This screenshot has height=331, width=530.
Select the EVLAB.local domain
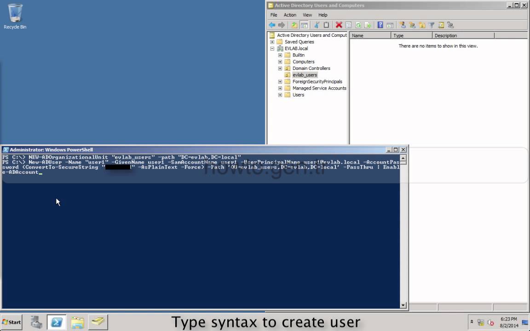pyautogui.click(x=296, y=48)
